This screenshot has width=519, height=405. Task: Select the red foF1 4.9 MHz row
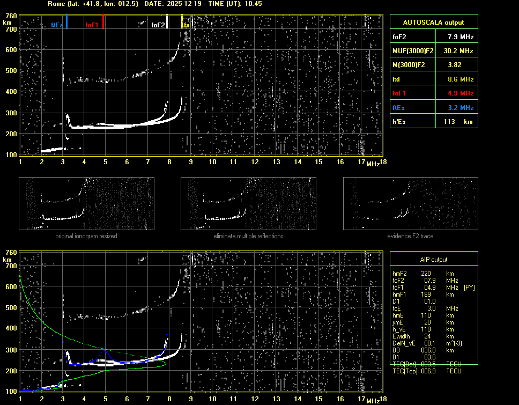(433, 93)
